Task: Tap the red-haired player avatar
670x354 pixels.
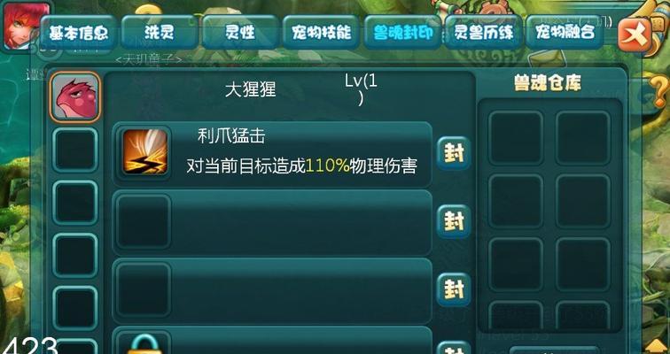Action: pyautogui.click(x=20, y=26)
